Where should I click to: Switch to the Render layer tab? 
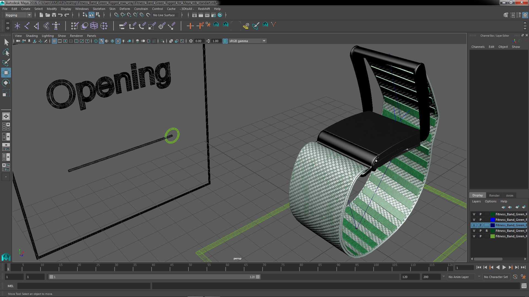[x=494, y=196]
